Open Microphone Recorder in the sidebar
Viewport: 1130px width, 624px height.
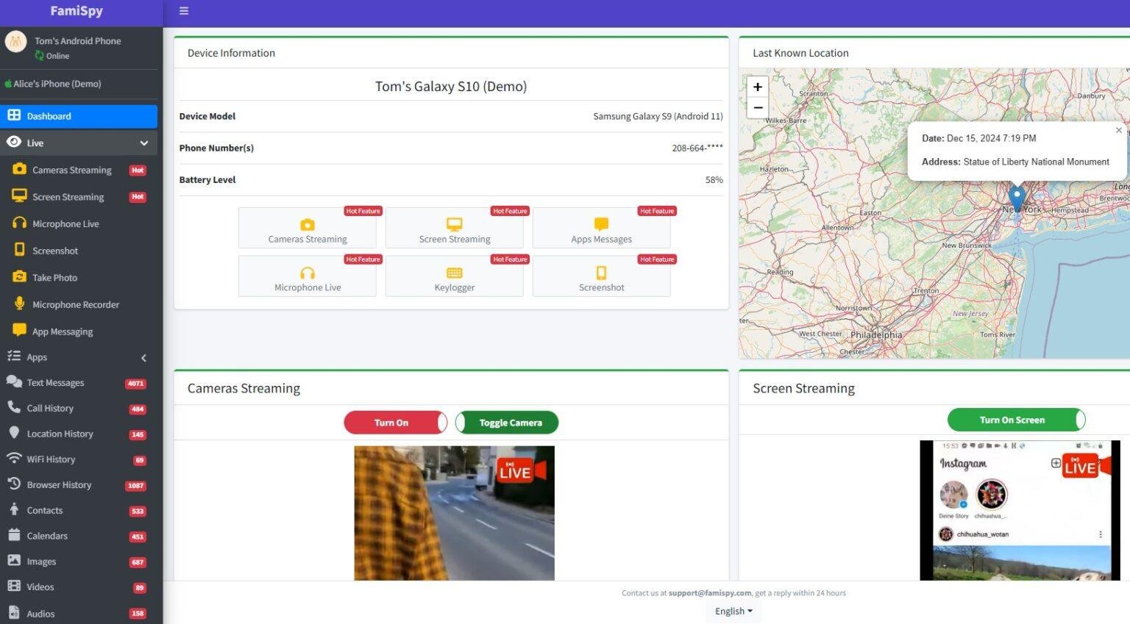(75, 304)
